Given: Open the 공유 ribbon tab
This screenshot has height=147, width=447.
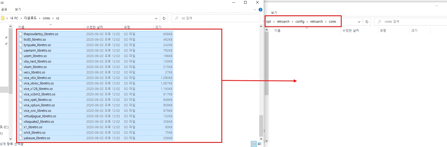Looking at the screenshot, I should (4, 9).
